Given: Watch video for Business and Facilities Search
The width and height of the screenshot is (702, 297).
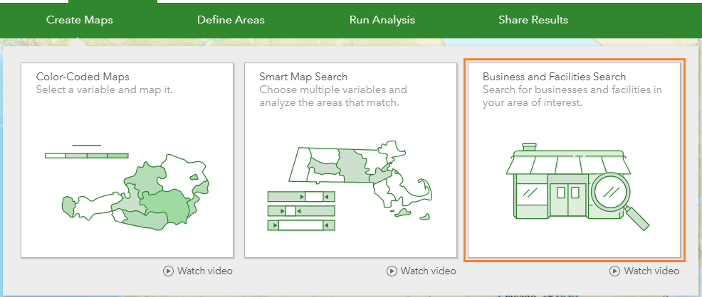Looking at the screenshot, I should pyautogui.click(x=651, y=271).
